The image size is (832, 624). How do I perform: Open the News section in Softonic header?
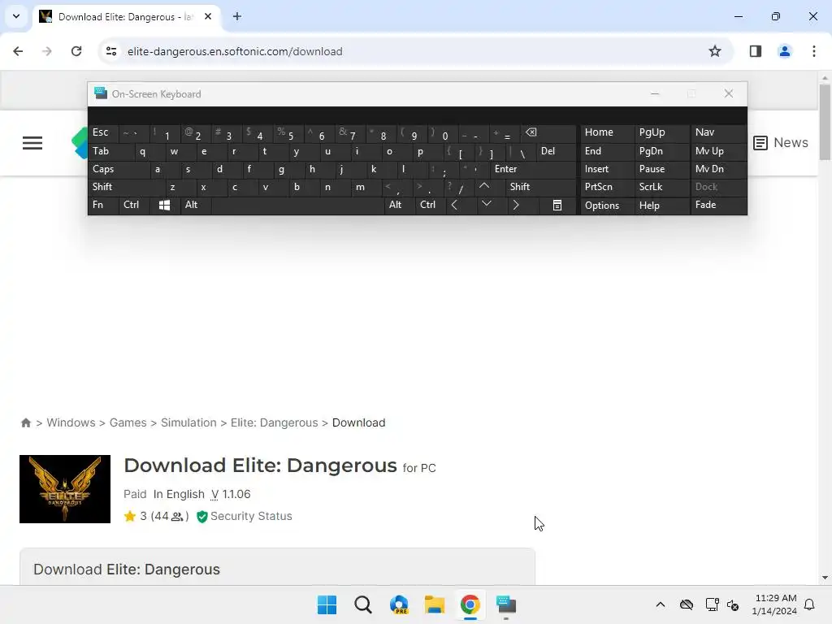(x=781, y=143)
